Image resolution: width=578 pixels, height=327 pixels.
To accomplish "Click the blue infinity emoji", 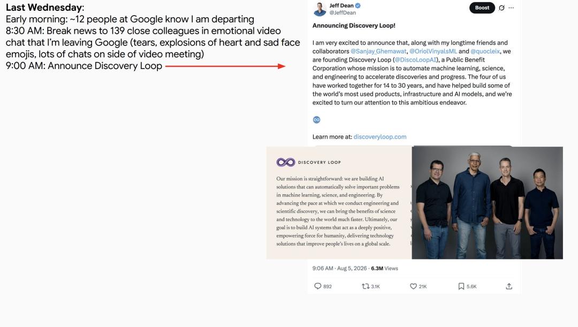I will [316, 120].
